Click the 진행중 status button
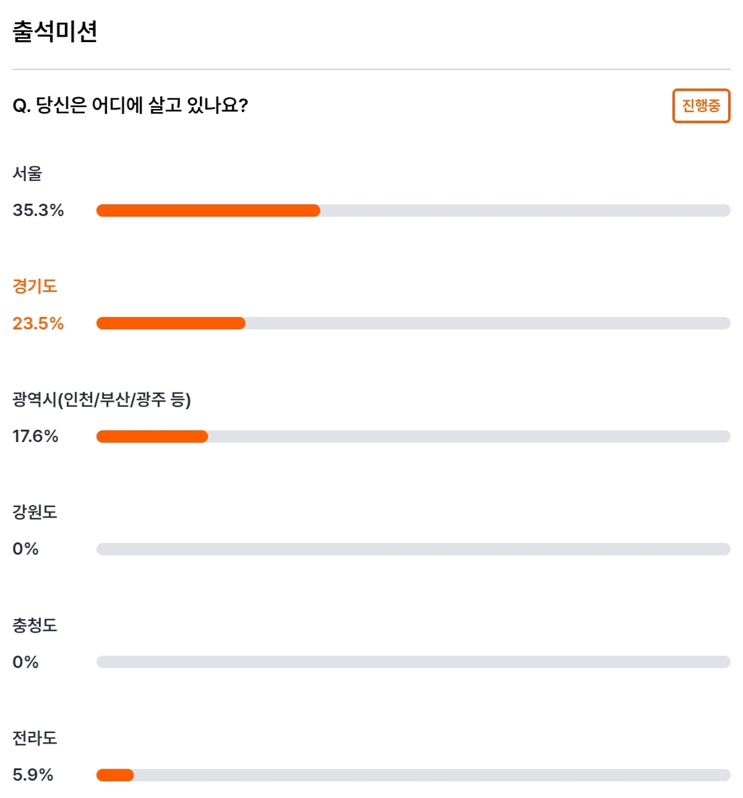 pos(701,106)
